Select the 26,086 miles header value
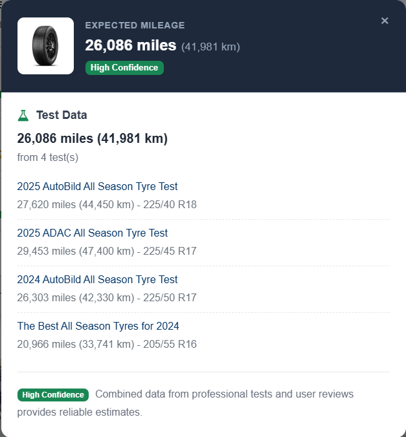The height and width of the screenshot is (437, 406). click(x=131, y=45)
